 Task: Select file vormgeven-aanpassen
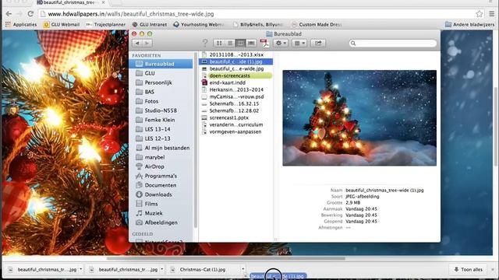(x=235, y=131)
